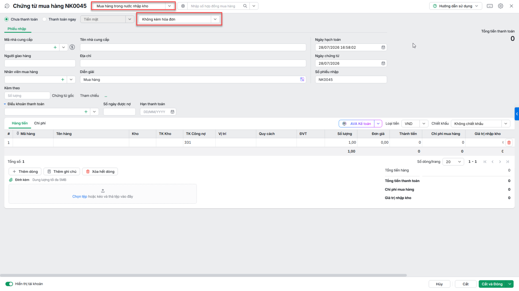Click the dollar icon next to Mã nhà cung cấp
Viewport: 519px width, 291px height.
tap(72, 47)
